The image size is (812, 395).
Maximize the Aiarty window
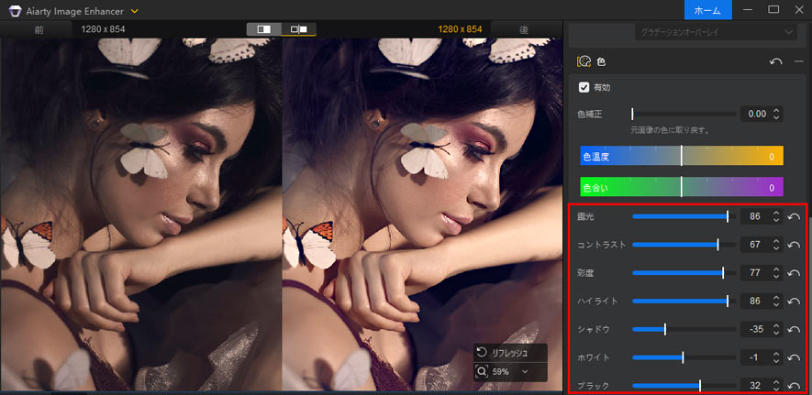(x=773, y=10)
